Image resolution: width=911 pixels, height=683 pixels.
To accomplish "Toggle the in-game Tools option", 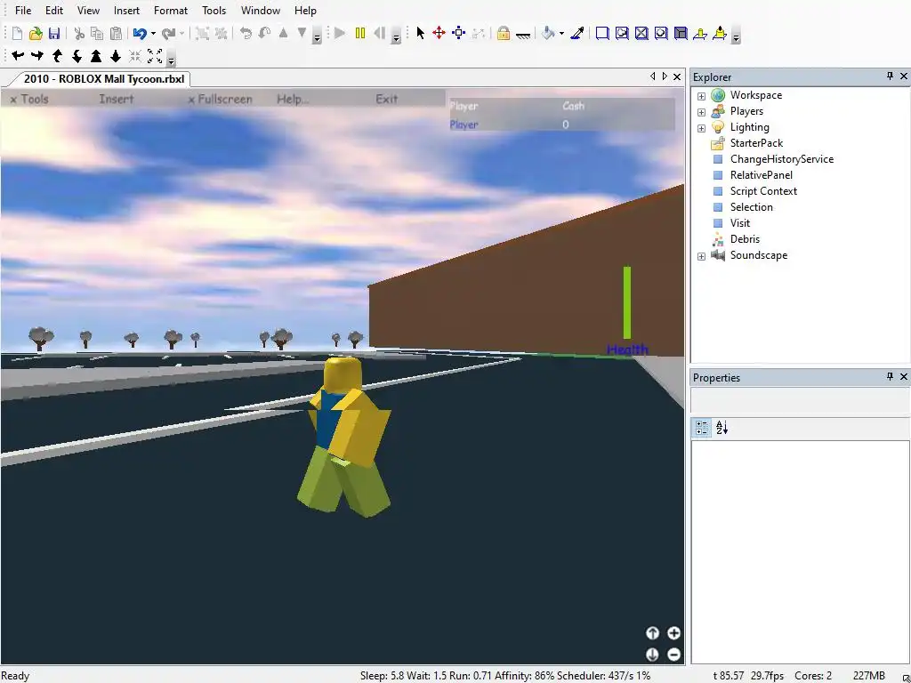I will point(29,100).
